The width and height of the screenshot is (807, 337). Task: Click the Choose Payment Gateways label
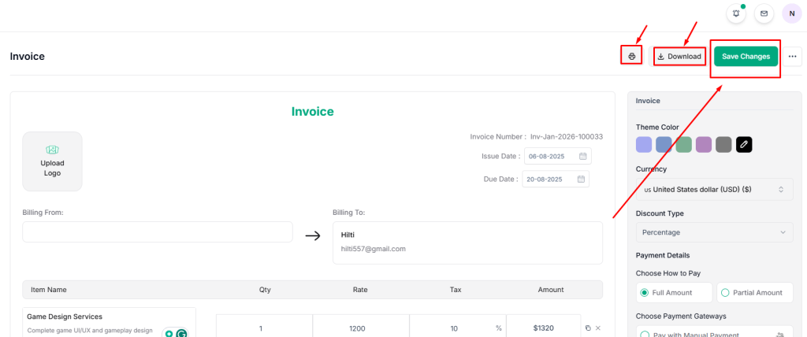pyautogui.click(x=681, y=316)
